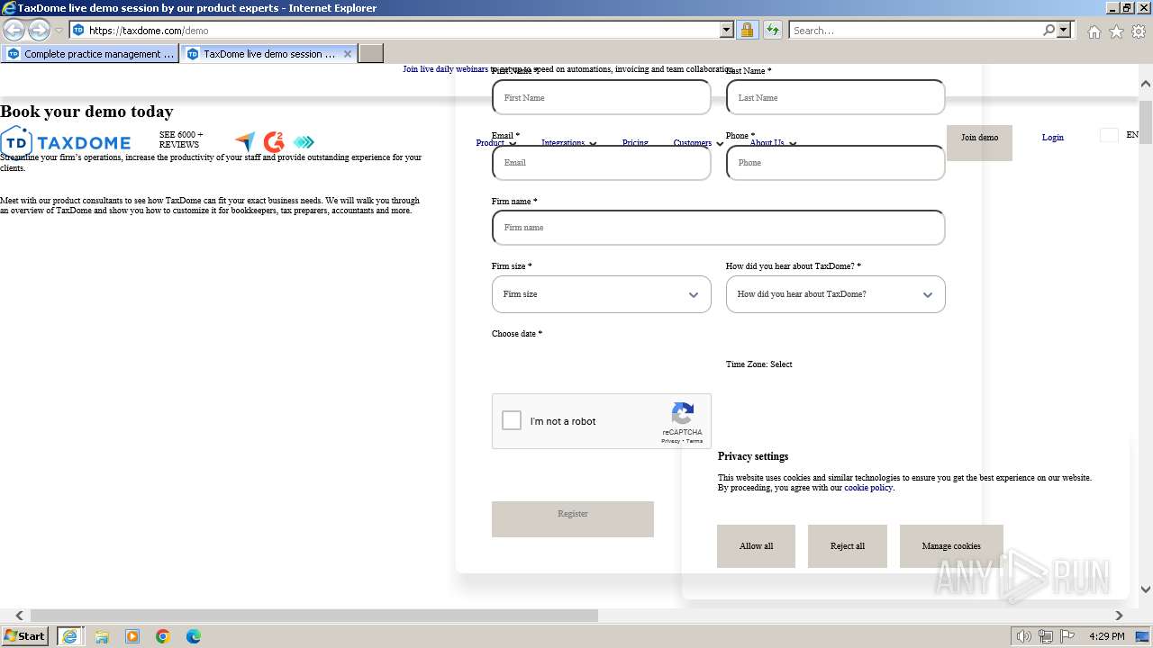Click Reject all cookies button
This screenshot has width=1153, height=648.
(x=848, y=546)
